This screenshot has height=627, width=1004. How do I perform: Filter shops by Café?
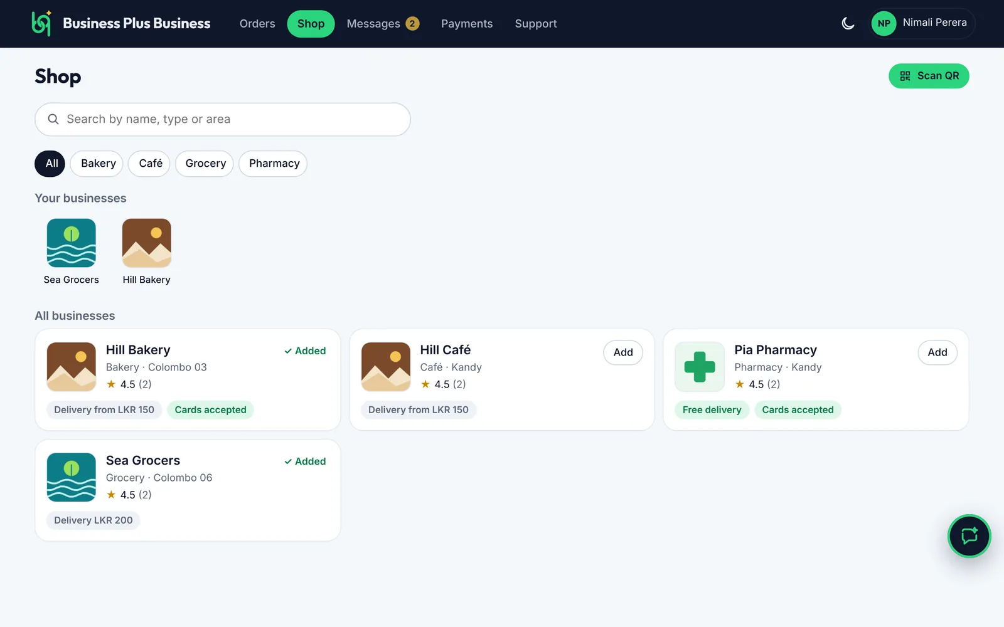coord(150,164)
